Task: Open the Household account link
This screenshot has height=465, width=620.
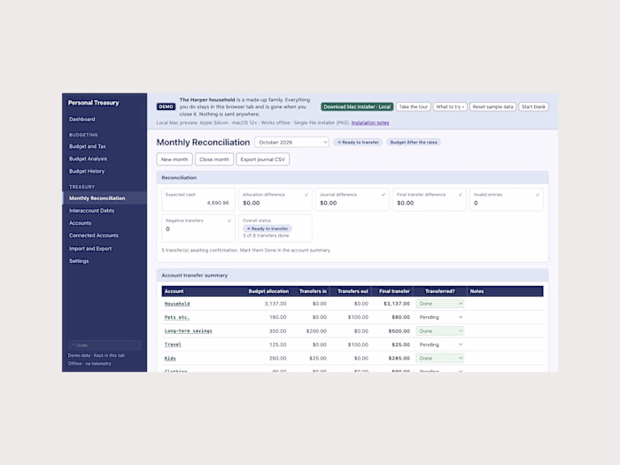Action: coord(177,304)
